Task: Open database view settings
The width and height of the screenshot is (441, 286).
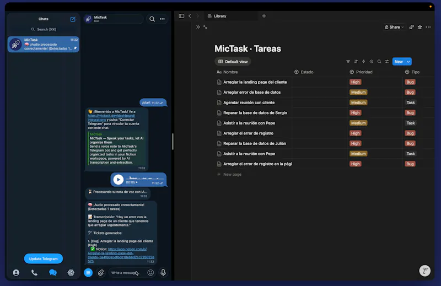Action: tap(387, 62)
